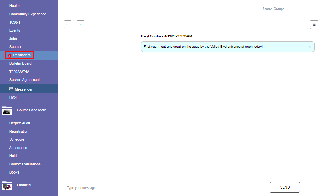Open the Events page

(x=15, y=30)
